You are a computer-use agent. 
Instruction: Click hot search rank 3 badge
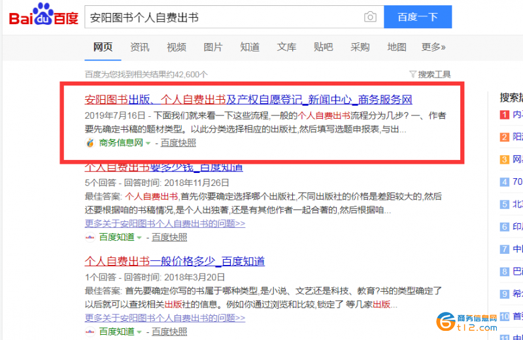pos(504,159)
